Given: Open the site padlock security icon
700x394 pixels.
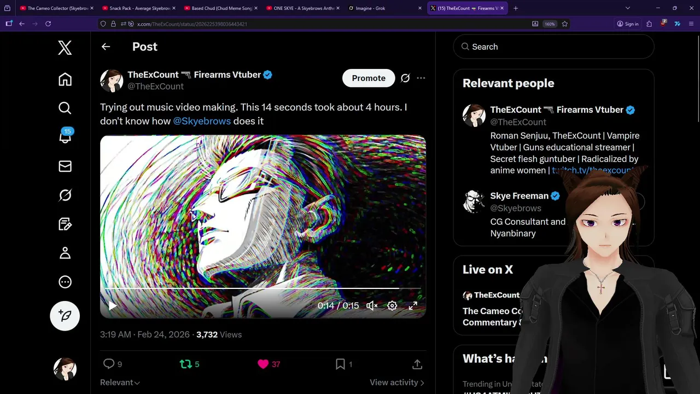Looking at the screenshot, I should tap(113, 24).
